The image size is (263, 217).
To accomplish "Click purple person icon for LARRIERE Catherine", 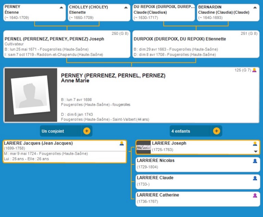I will point(255,195).
